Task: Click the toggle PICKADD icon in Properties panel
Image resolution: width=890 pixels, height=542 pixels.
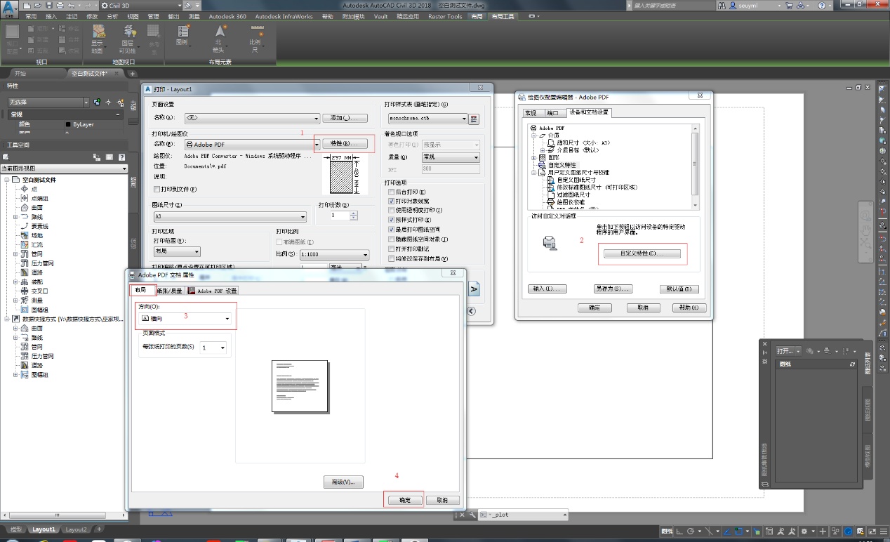Action: (x=97, y=103)
